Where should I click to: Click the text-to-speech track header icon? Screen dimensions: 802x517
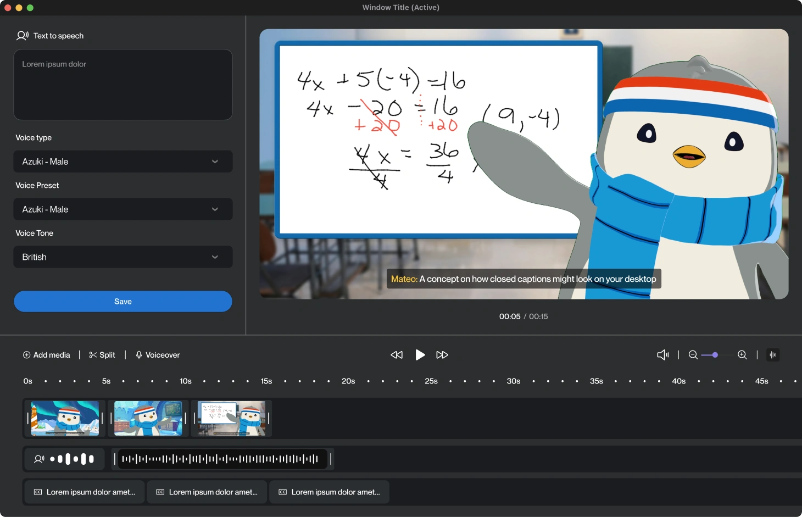(x=39, y=459)
